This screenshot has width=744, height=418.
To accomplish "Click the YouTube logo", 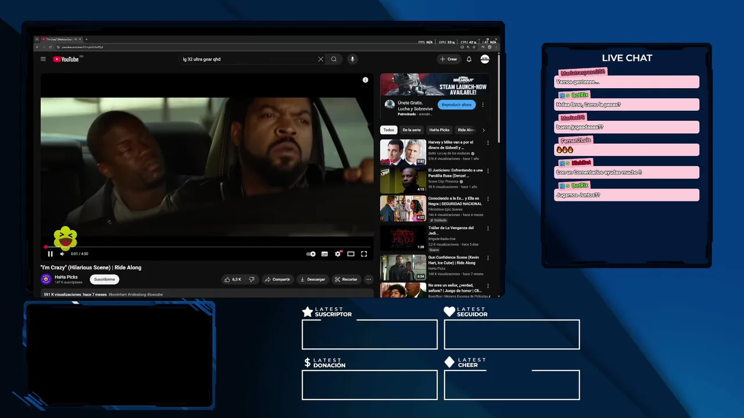I will [66, 59].
